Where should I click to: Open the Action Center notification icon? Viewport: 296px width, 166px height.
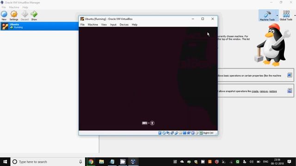point(289,162)
